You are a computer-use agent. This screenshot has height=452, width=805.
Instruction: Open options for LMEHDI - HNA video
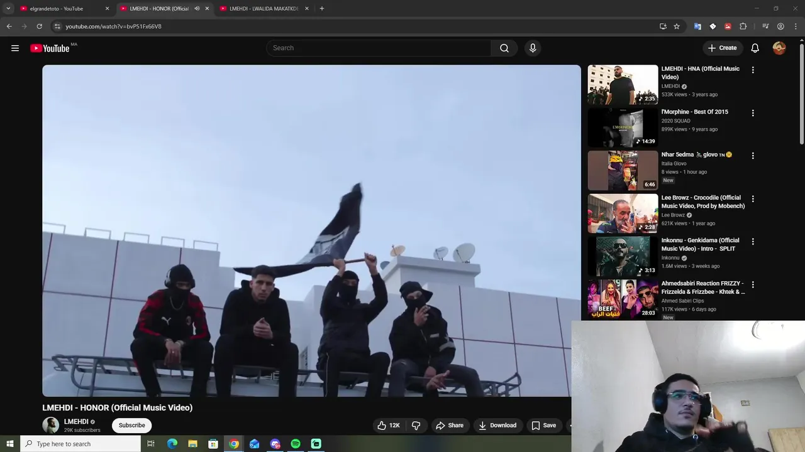[753, 70]
